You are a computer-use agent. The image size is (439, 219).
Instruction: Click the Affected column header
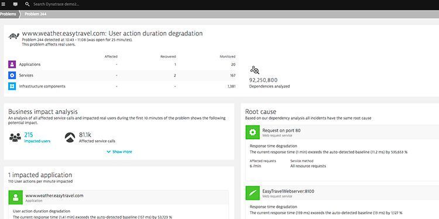(111, 57)
